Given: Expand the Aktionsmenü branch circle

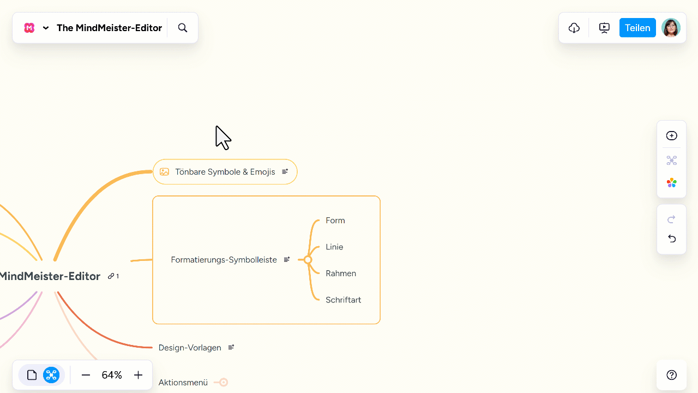Looking at the screenshot, I should pos(224,383).
